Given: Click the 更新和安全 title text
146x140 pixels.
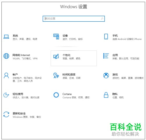Looking at the screenshot, I should coord(19,113).
